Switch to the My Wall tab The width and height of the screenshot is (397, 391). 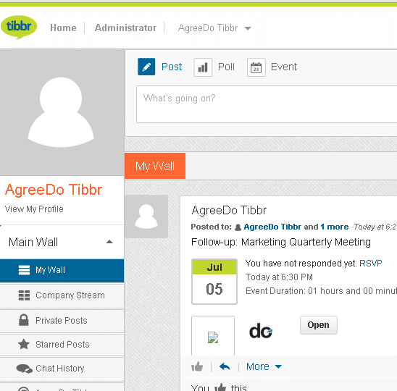tap(155, 166)
